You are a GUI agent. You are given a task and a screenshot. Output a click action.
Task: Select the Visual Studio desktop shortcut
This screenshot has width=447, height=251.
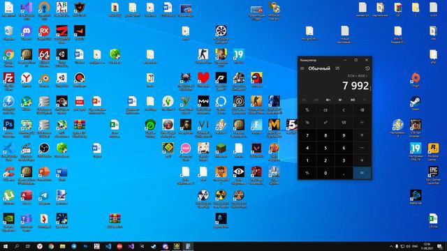click(x=27, y=10)
